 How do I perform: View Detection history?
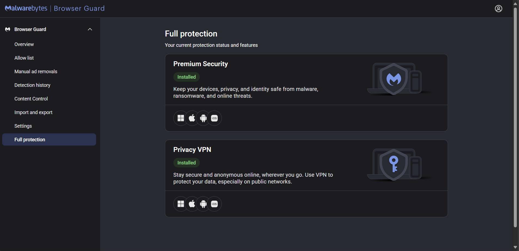click(32, 85)
